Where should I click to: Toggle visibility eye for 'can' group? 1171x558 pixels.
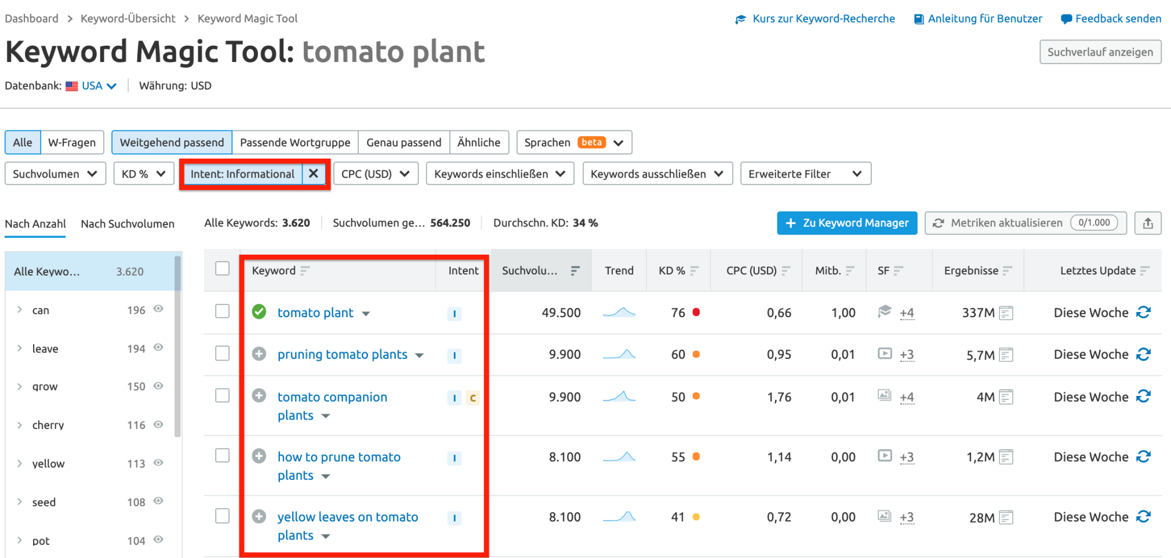158,309
